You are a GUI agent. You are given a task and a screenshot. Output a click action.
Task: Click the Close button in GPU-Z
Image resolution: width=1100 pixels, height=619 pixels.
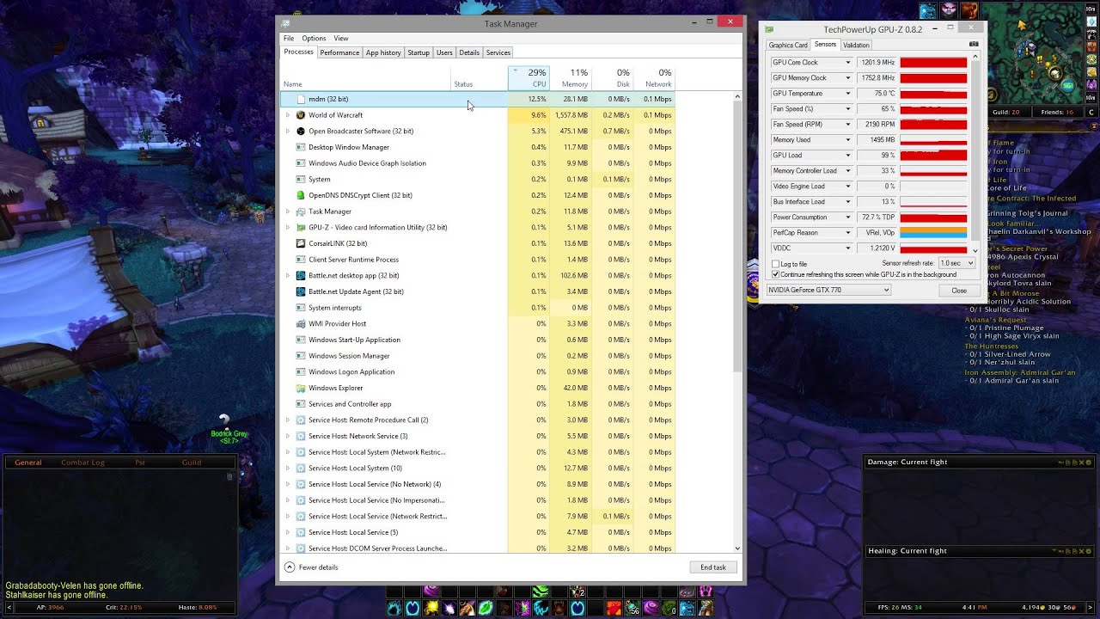tap(959, 291)
